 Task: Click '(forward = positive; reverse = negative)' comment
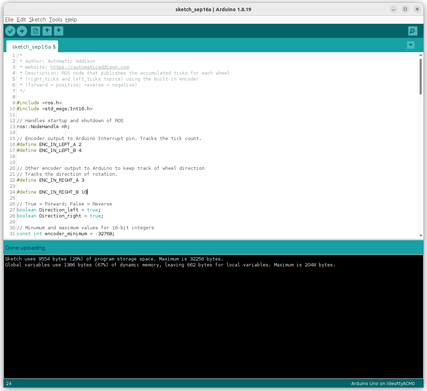click(78, 85)
